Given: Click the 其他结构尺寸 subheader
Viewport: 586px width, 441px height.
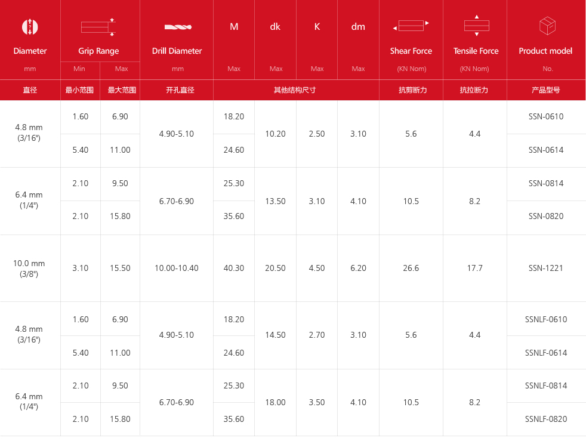Looking at the screenshot, I should click(295, 90).
